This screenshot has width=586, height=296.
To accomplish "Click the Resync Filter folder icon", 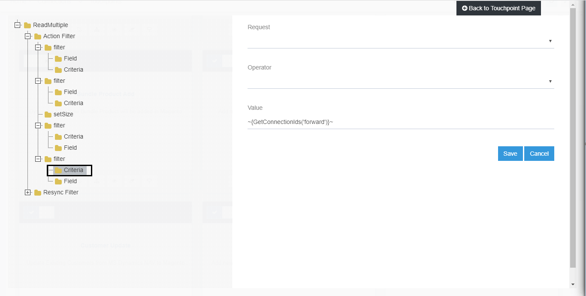I will pyautogui.click(x=37, y=192).
